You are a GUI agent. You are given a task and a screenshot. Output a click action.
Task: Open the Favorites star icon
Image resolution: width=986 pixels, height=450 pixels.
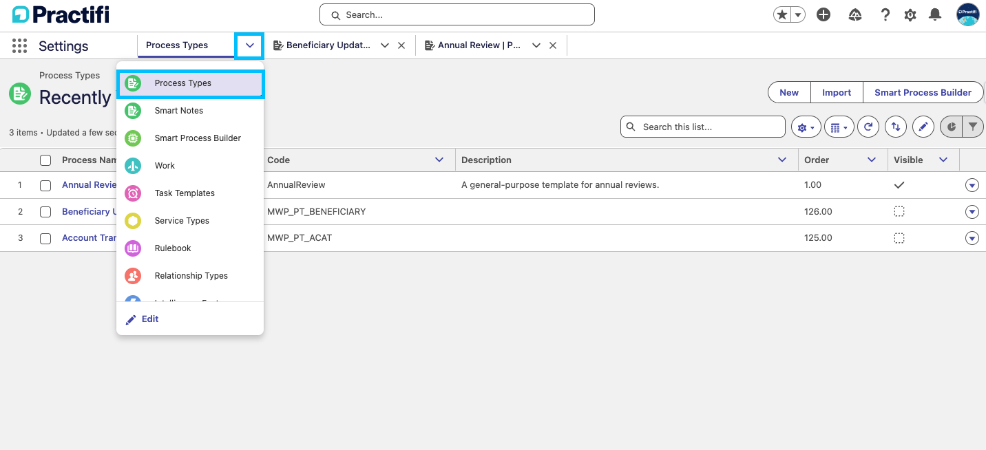click(x=782, y=14)
